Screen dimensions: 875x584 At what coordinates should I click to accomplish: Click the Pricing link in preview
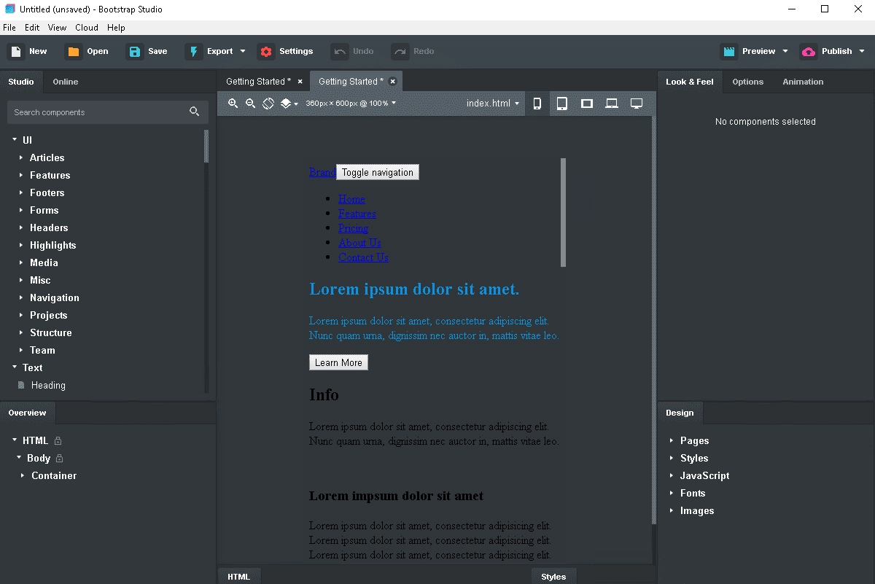(x=353, y=228)
